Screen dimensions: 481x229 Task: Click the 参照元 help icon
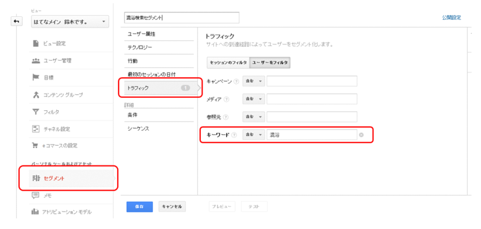(x=227, y=117)
